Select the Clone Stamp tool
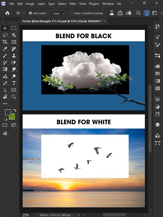The image size is (163, 217). pyautogui.click(x=14, y=56)
